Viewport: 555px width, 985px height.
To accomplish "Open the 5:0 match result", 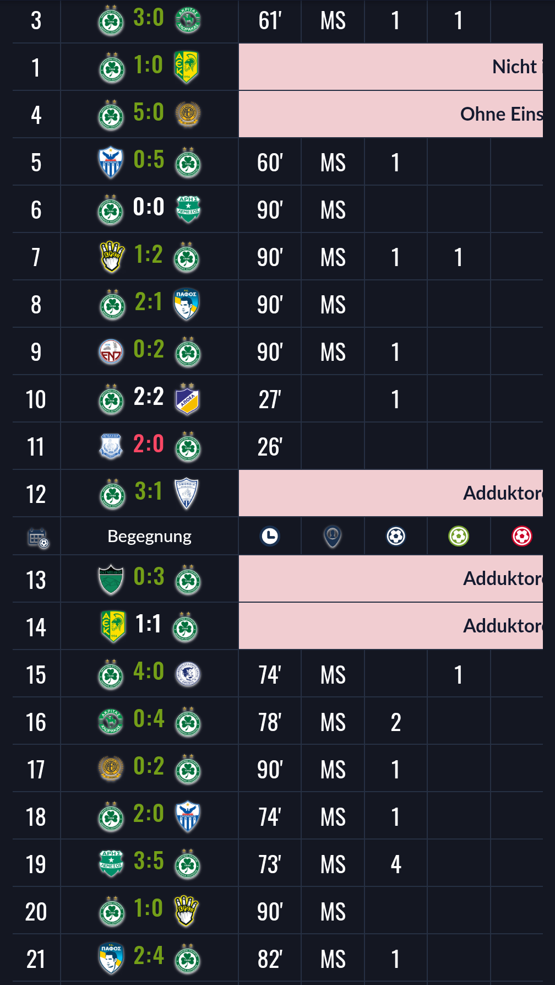I will coord(149,113).
